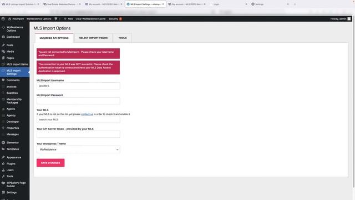Switch to Login browser tab
355x200 pixels.
coord(228,4)
